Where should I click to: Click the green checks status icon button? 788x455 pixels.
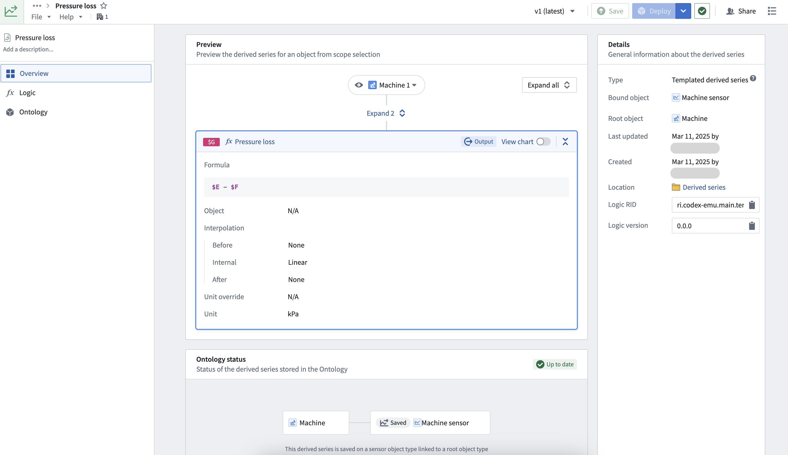[x=702, y=11]
